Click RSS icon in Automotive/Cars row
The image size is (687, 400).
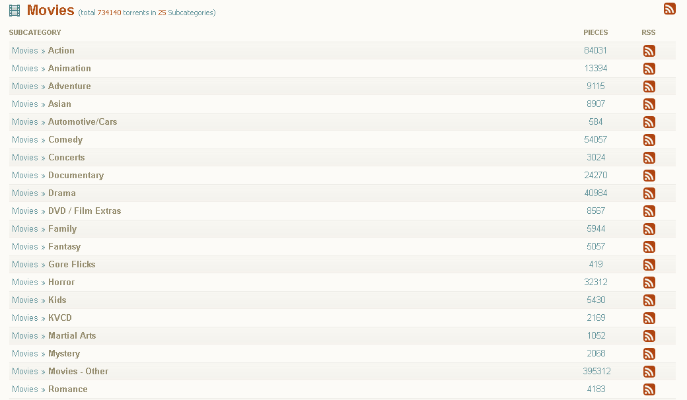tap(649, 122)
